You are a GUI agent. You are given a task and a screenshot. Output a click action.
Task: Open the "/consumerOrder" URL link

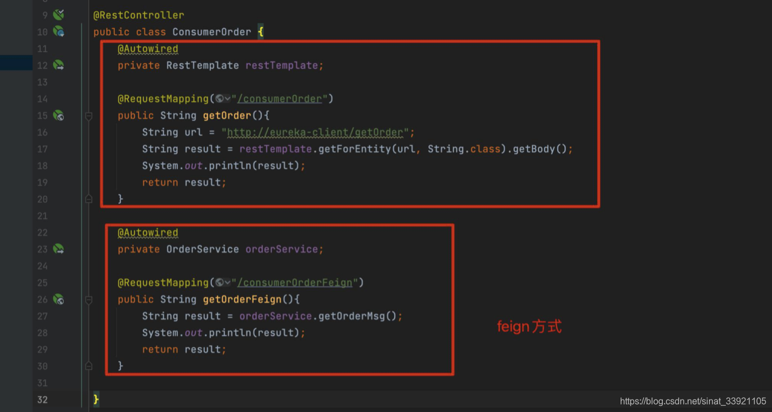(x=280, y=98)
